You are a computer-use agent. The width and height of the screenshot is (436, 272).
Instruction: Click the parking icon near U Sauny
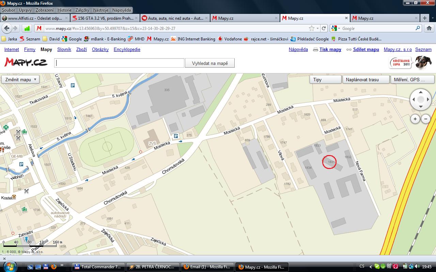point(73,86)
